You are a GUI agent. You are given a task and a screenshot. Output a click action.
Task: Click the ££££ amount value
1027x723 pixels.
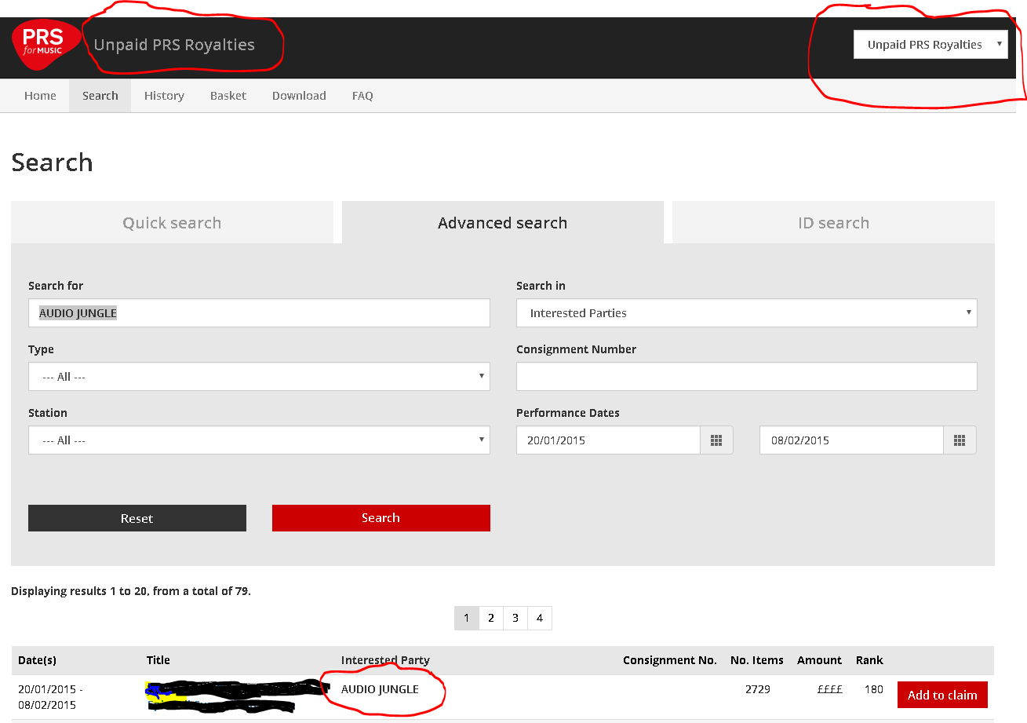click(x=830, y=689)
